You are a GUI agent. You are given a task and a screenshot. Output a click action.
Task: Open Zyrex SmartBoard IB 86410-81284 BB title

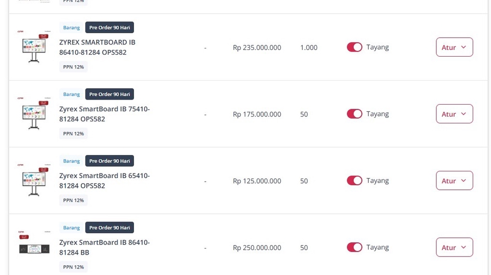(x=104, y=247)
